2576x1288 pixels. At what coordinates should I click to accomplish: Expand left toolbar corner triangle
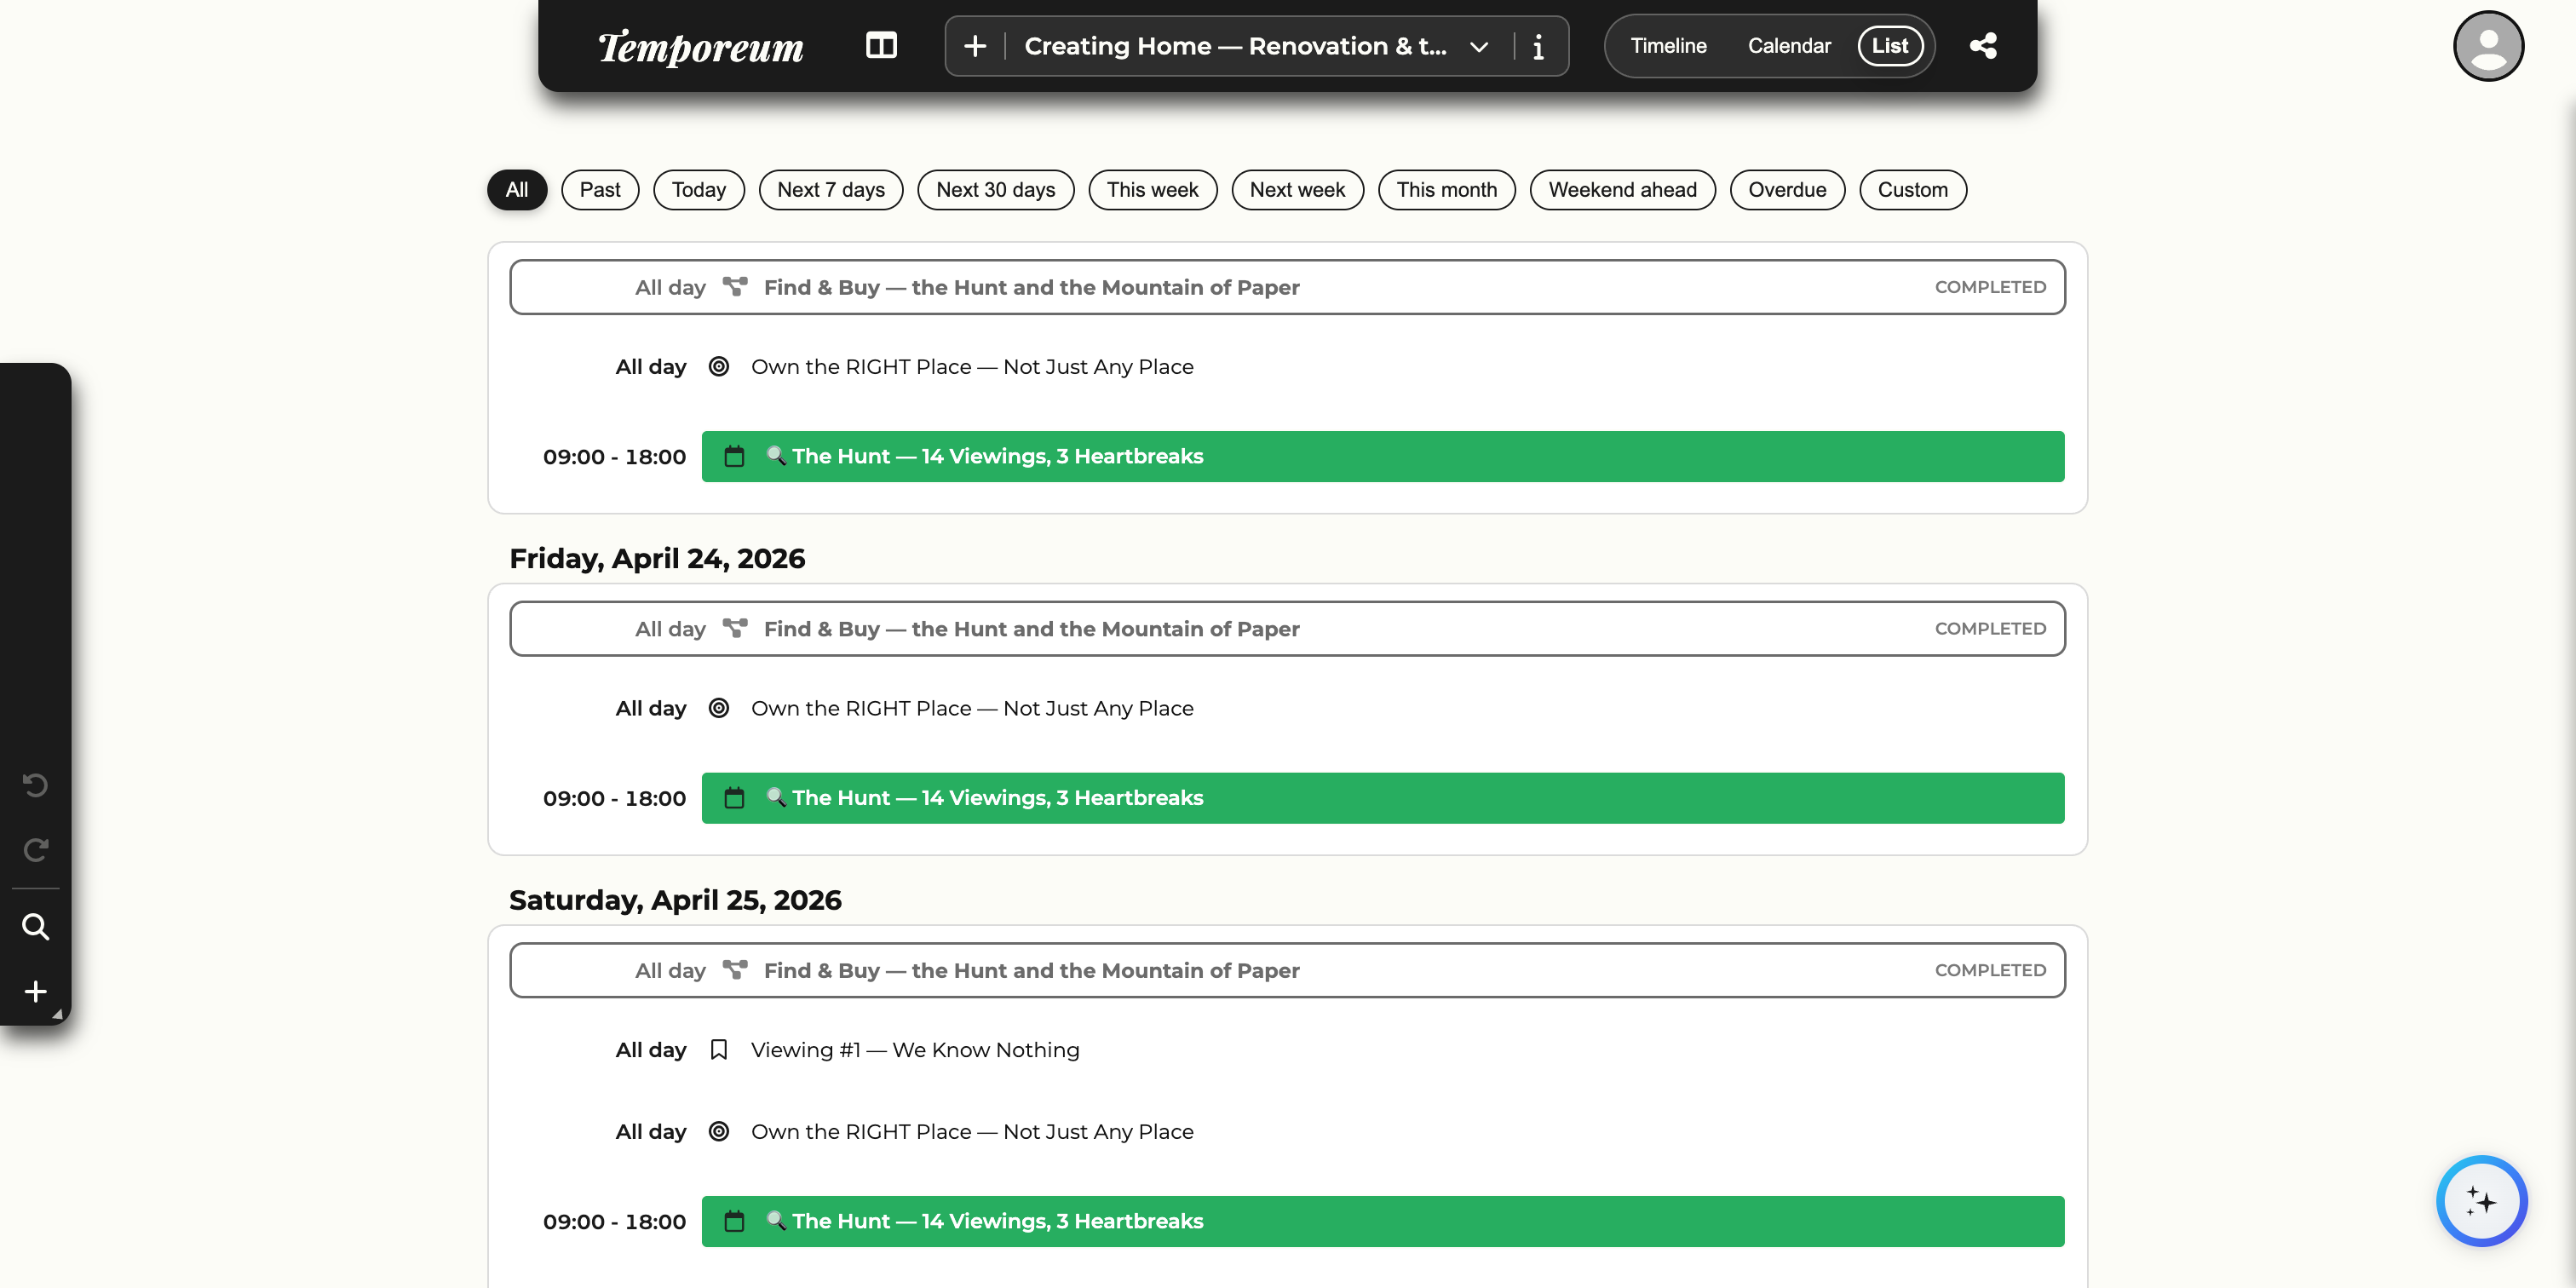point(58,1014)
